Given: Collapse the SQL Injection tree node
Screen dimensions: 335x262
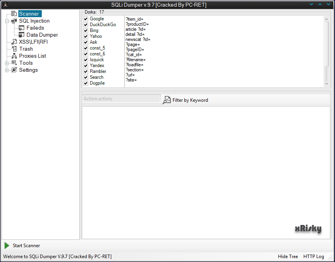Looking at the screenshot, I should click(x=7, y=21).
